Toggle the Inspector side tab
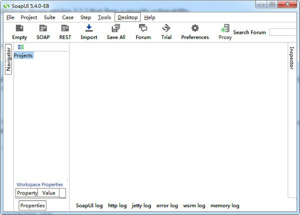Screen dimensions: 300x215 (x=291, y=58)
